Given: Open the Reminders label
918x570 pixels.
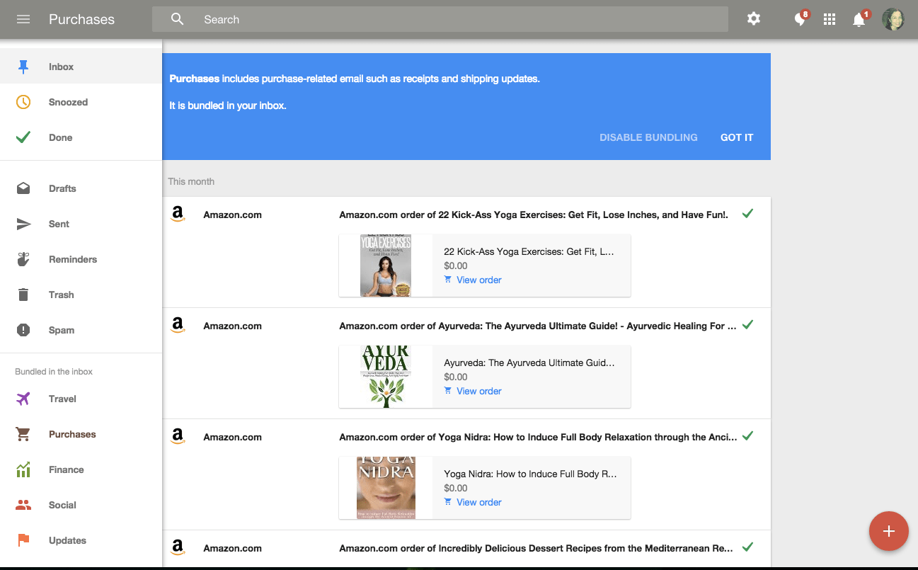Looking at the screenshot, I should (x=73, y=259).
